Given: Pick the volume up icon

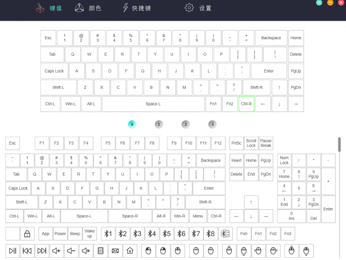Looking at the screenshot, I should [57, 251].
